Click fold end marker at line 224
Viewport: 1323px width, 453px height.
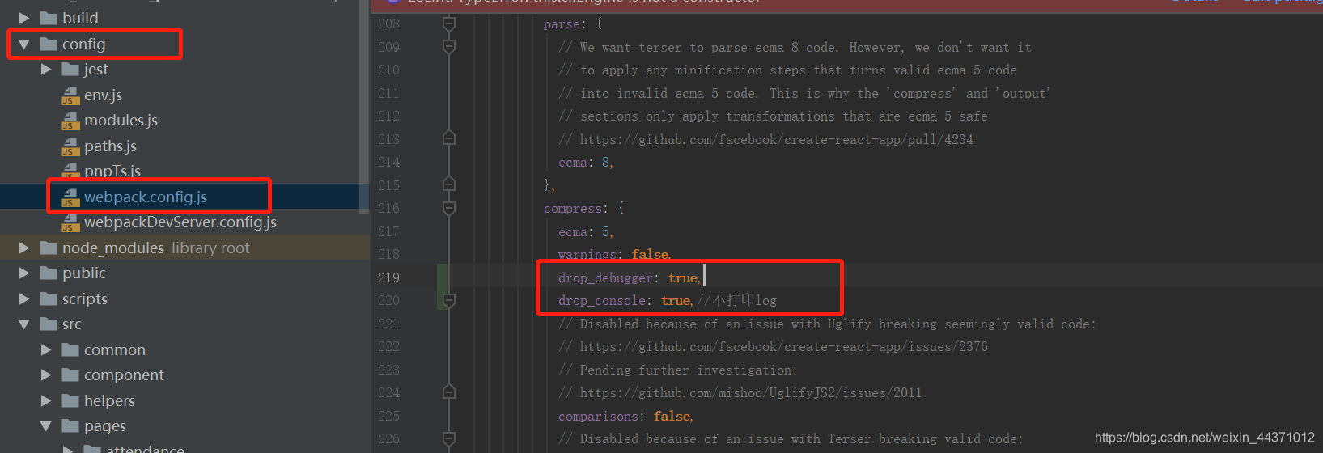449,392
